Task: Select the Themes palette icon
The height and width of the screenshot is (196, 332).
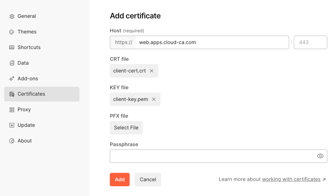Action: pos(12,32)
